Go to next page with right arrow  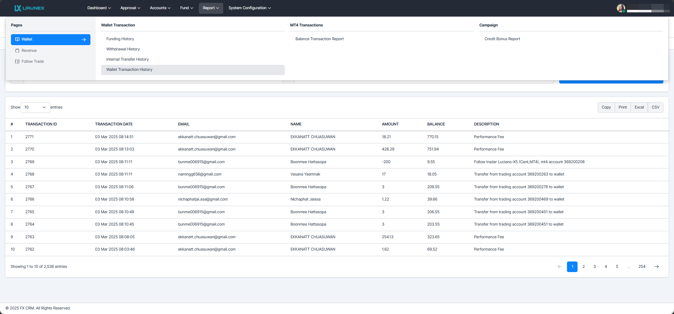(x=656, y=267)
